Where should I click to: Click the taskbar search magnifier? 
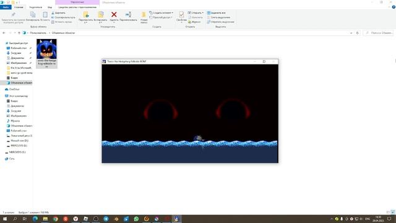coord(15,219)
